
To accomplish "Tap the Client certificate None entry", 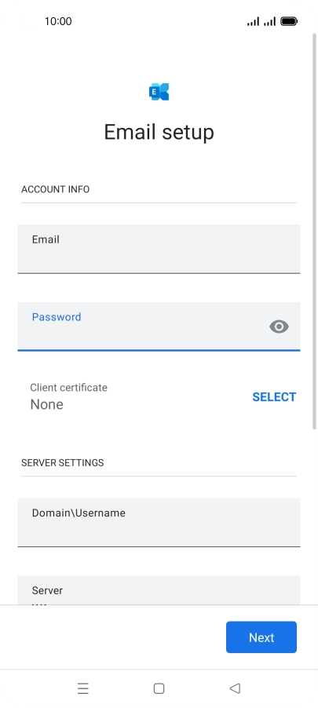I will click(x=68, y=396).
